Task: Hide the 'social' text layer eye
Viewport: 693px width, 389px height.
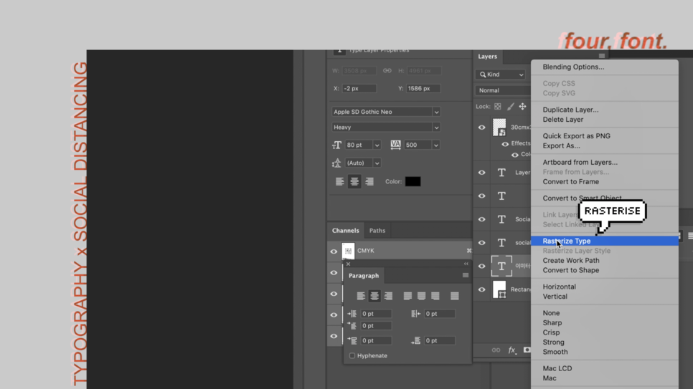Action: (482, 243)
